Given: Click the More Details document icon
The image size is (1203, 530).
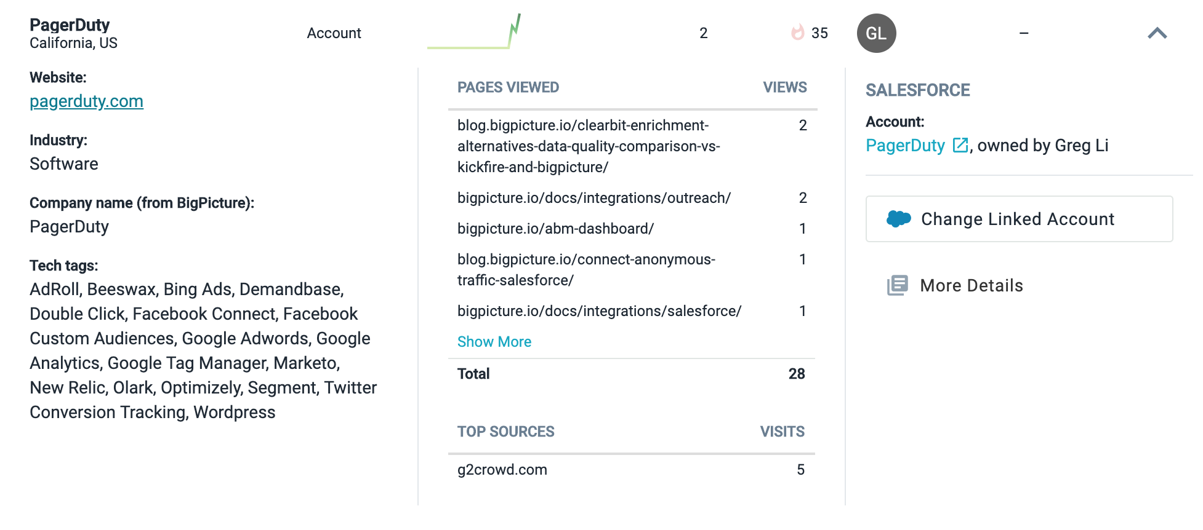Looking at the screenshot, I should coord(898,285).
